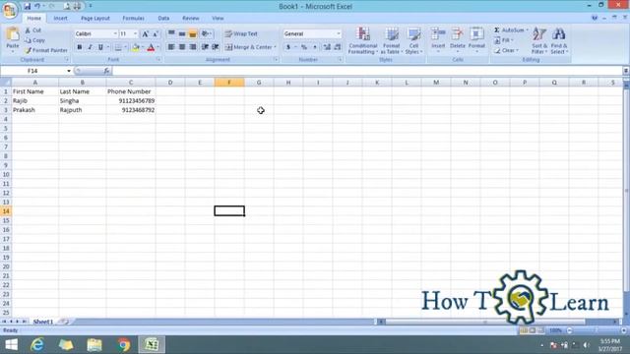Toggle Underline formatting
The width and height of the screenshot is (630, 354).
tap(100, 47)
